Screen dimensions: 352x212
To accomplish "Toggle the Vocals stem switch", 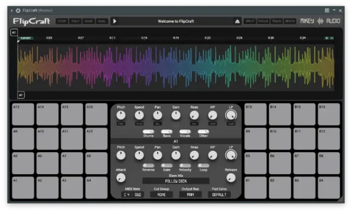I will 185,132.
